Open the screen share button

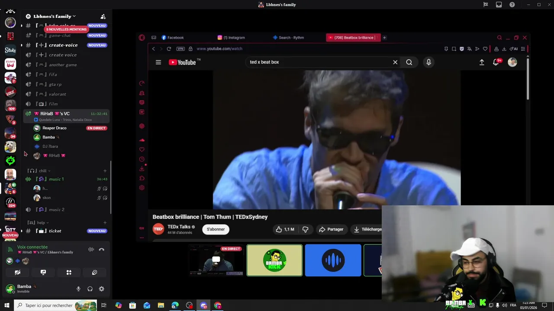pyautogui.click(x=43, y=273)
